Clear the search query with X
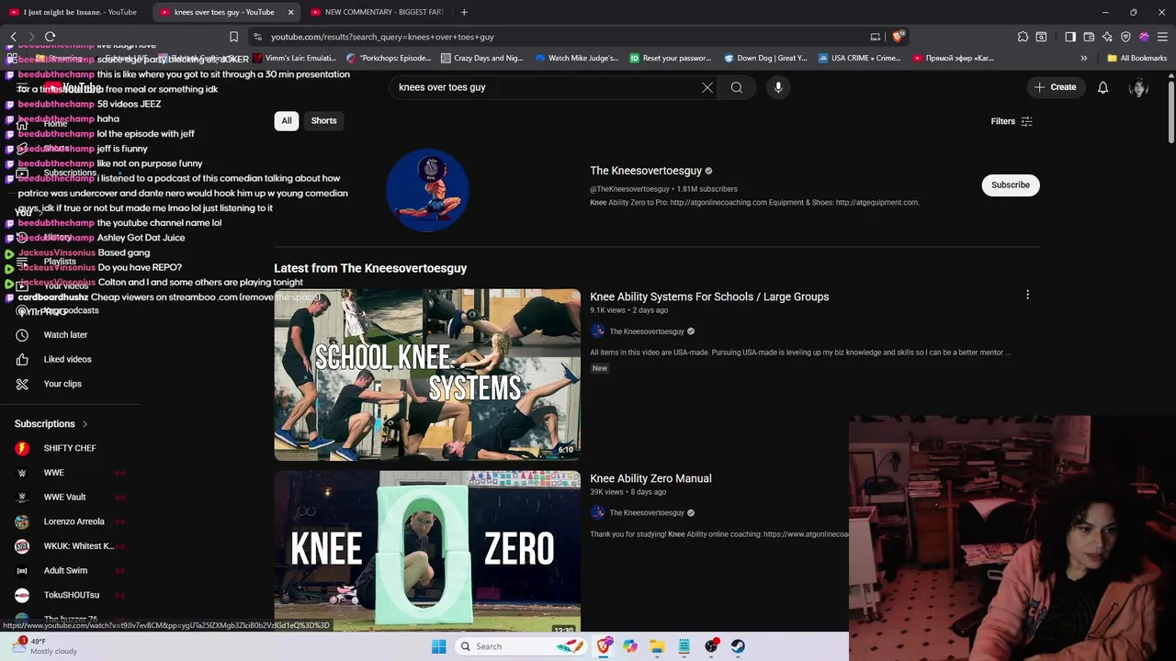The image size is (1176, 661). tap(707, 87)
